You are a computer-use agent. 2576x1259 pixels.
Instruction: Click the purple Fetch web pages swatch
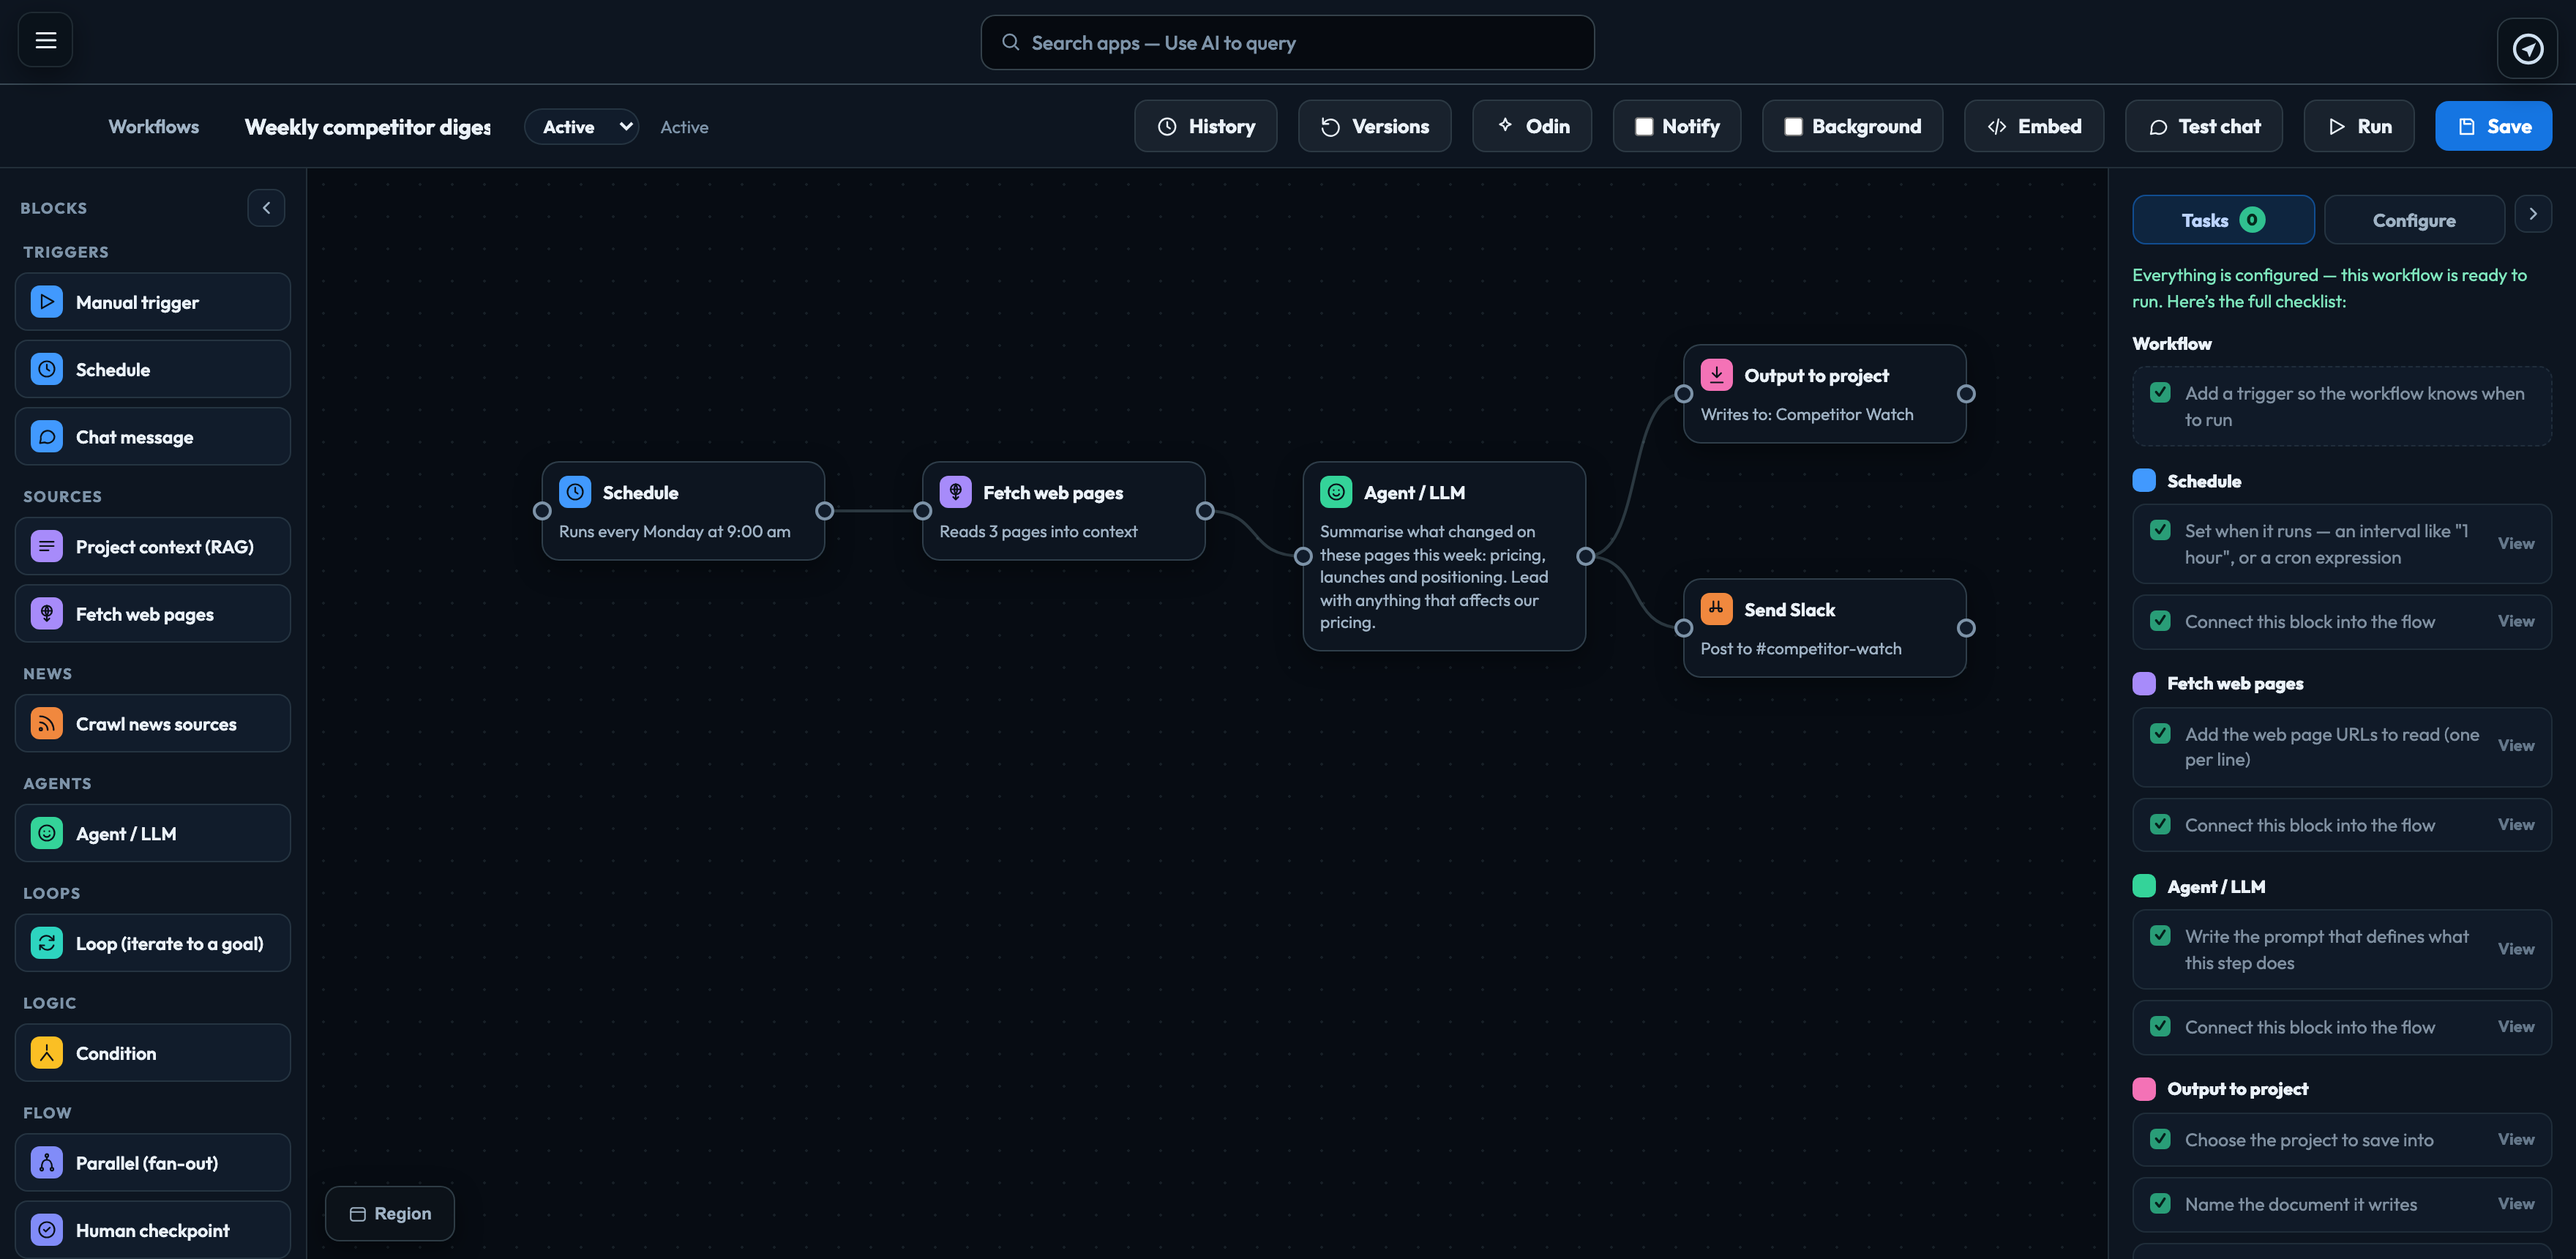pyautogui.click(x=2144, y=683)
